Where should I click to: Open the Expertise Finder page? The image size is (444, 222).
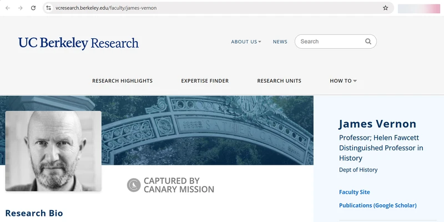205,80
